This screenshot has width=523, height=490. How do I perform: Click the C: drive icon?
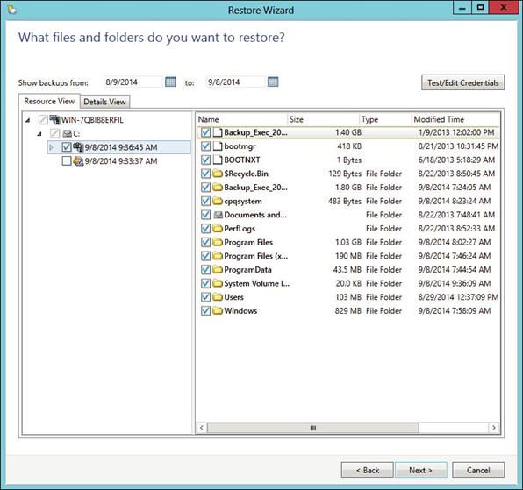(68, 133)
